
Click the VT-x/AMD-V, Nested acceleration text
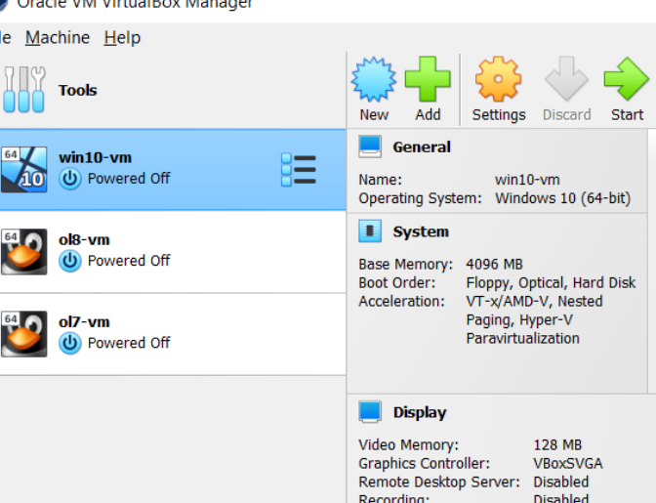pyautogui.click(x=534, y=301)
